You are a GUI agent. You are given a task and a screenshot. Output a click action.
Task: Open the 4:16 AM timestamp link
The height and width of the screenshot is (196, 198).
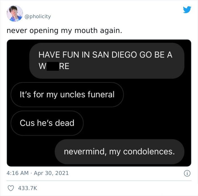tap(18, 173)
